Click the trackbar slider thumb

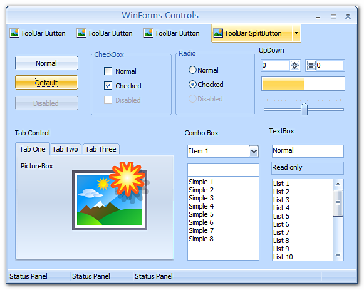(x=304, y=109)
